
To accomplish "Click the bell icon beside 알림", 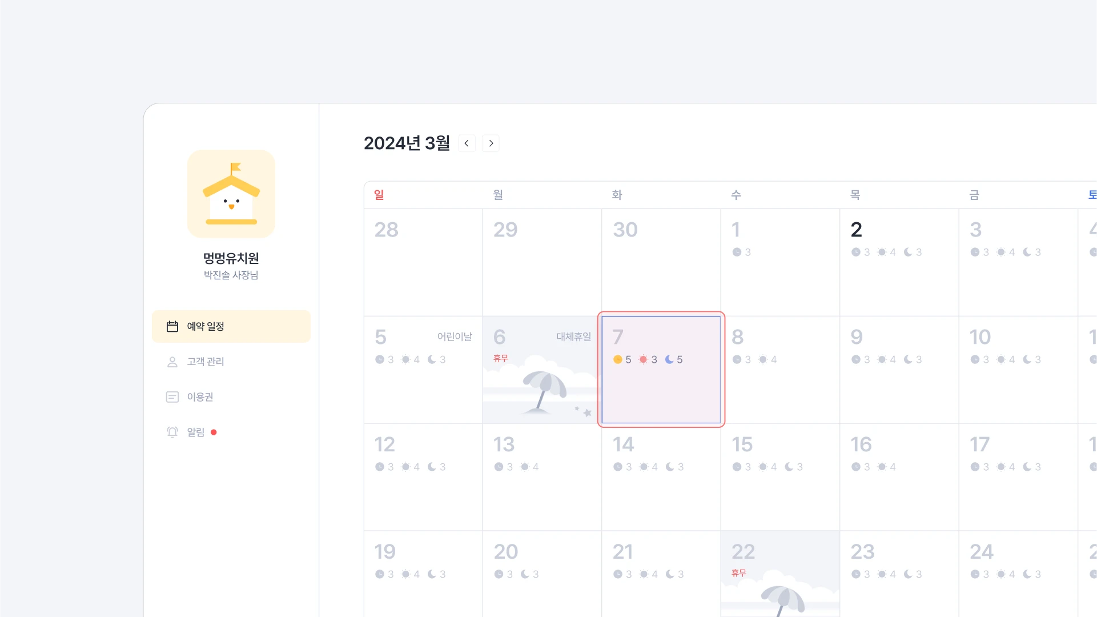I will [172, 432].
